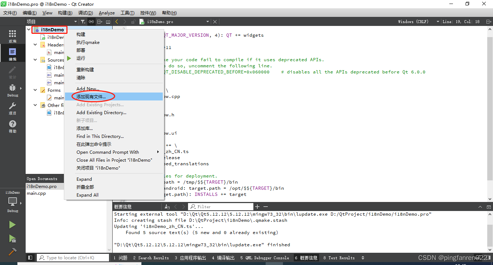Screen dimensions: 493x265
Task: Switch to Edit (编辑) mode
Action: (x=13, y=54)
